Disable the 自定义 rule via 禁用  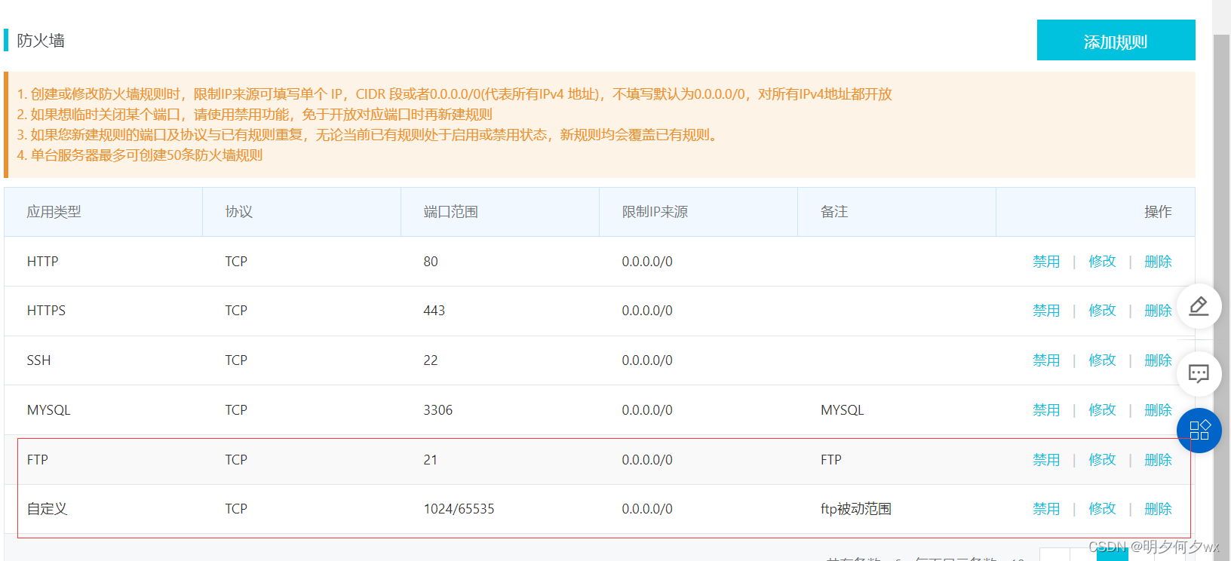tap(1046, 509)
